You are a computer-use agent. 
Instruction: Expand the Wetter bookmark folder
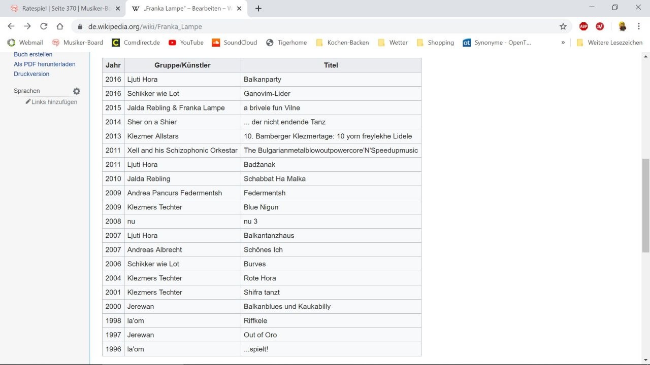point(393,43)
